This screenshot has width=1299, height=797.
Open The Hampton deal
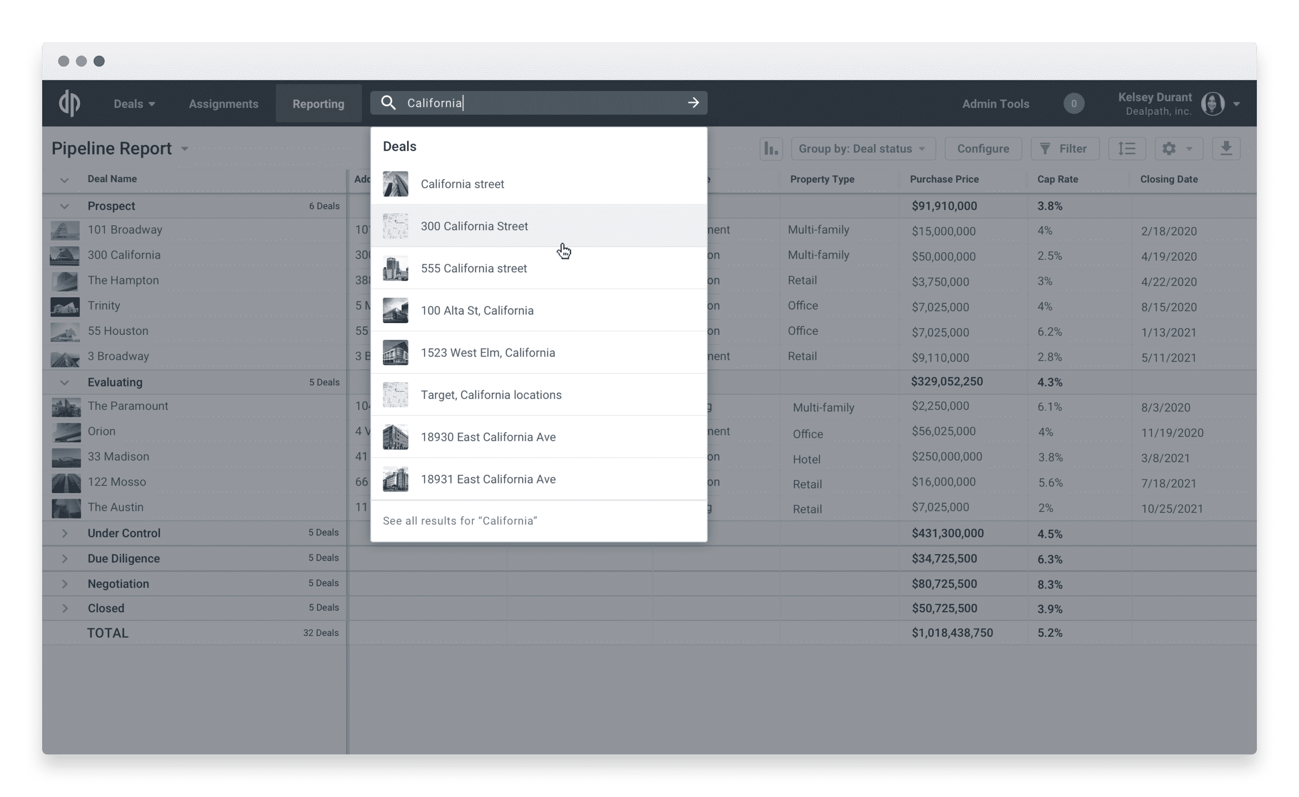(123, 281)
